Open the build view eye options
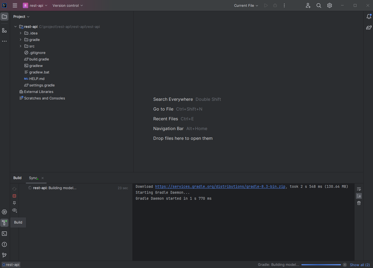Viewport: 373px width, 268px height. click(x=14, y=210)
